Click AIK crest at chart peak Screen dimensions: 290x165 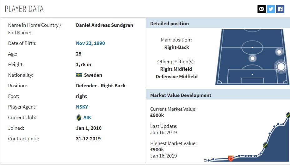(x=288, y=114)
